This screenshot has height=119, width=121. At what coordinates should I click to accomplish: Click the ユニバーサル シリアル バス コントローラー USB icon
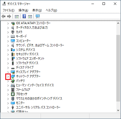[x=13, y=107]
